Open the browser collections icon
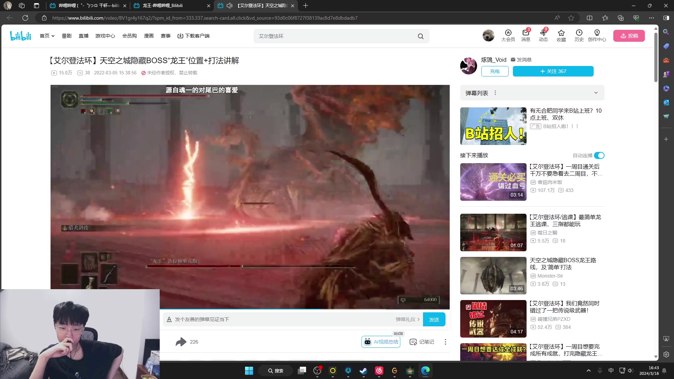The image size is (674, 379). click(x=621, y=18)
